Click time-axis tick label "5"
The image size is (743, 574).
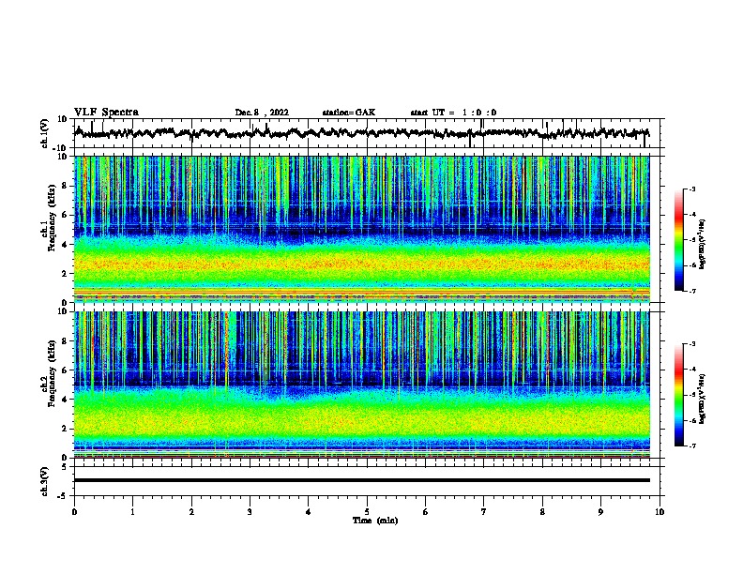pyautogui.click(x=367, y=512)
